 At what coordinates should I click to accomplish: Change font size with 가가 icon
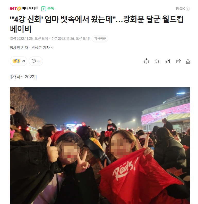pos(168,61)
